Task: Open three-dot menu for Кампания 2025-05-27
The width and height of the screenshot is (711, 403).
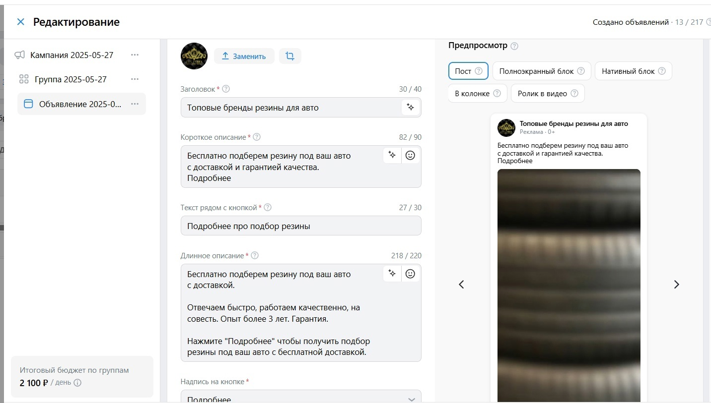Action: (x=135, y=55)
